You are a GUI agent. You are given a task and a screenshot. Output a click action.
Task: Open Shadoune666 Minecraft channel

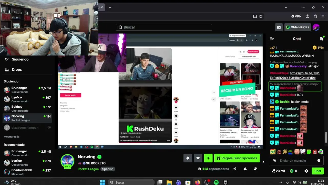27,172
